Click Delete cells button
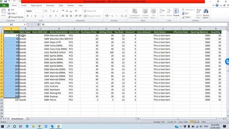Image resolution: width=229 pixels, height=129 pixels. [x=169, y=13]
